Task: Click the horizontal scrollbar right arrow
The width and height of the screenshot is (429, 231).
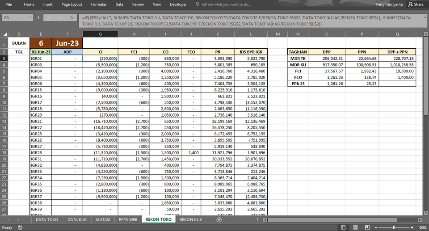Action: click(420, 220)
